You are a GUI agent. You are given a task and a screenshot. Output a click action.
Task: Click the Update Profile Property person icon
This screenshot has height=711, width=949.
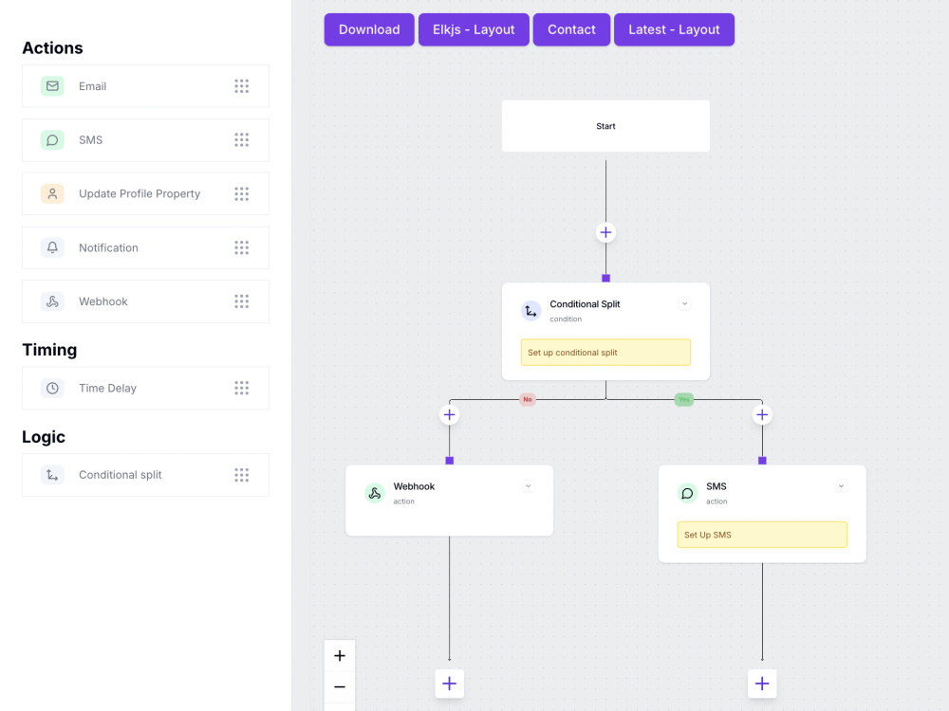coord(52,193)
